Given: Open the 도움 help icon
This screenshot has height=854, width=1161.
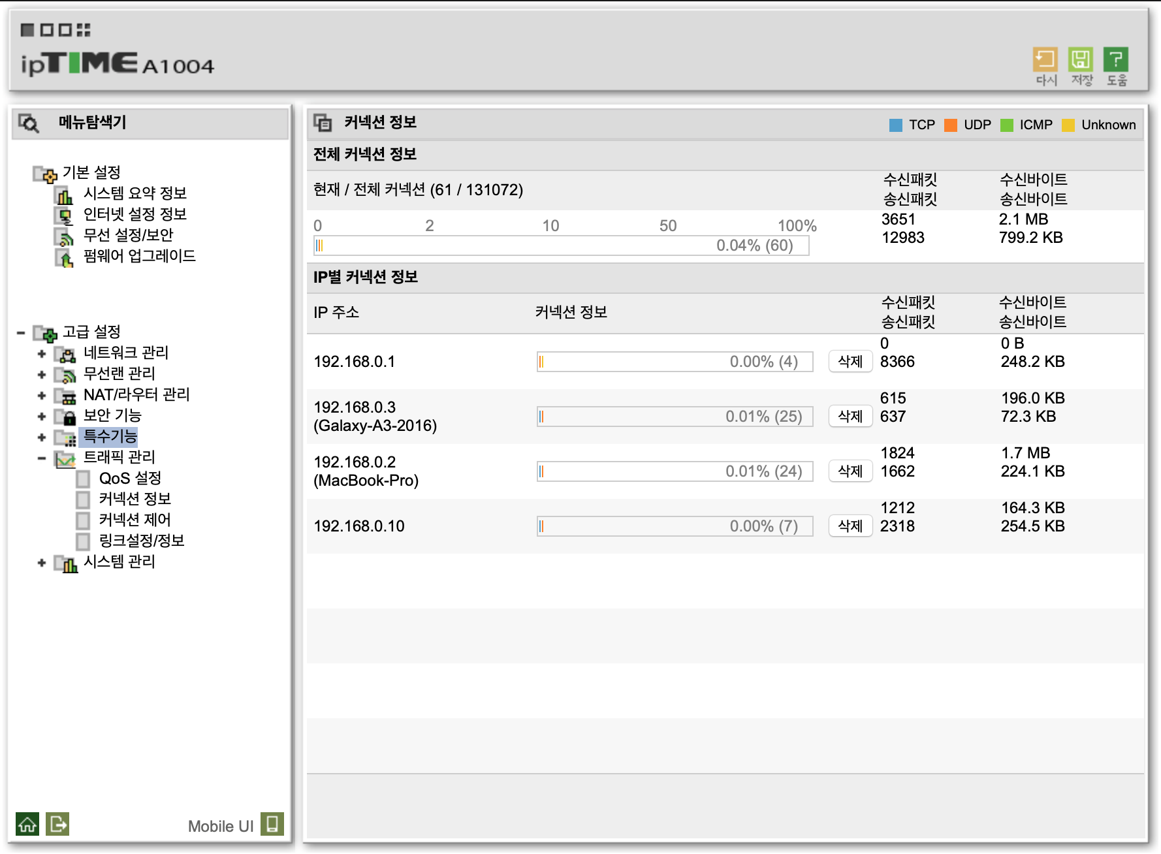Looking at the screenshot, I should [1116, 60].
